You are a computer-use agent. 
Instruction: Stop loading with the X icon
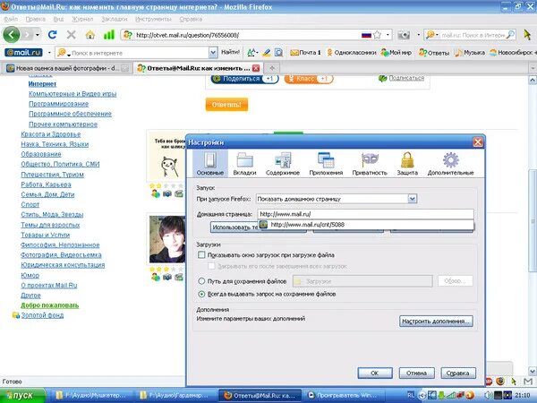72,35
